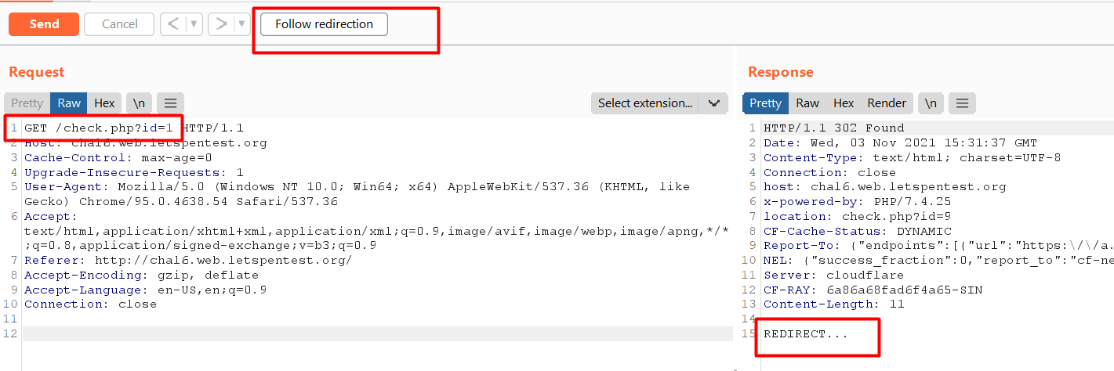Click the Report-To header line

pos(938,246)
